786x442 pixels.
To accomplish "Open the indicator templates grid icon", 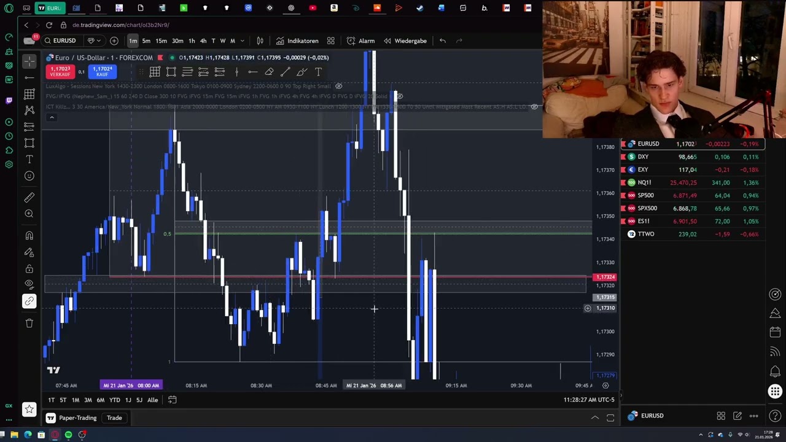I will coord(331,41).
